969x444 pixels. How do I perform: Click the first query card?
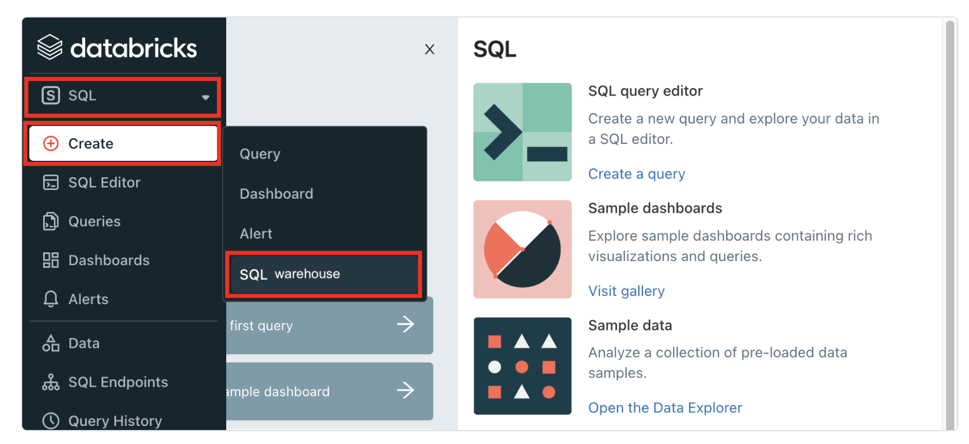[329, 325]
